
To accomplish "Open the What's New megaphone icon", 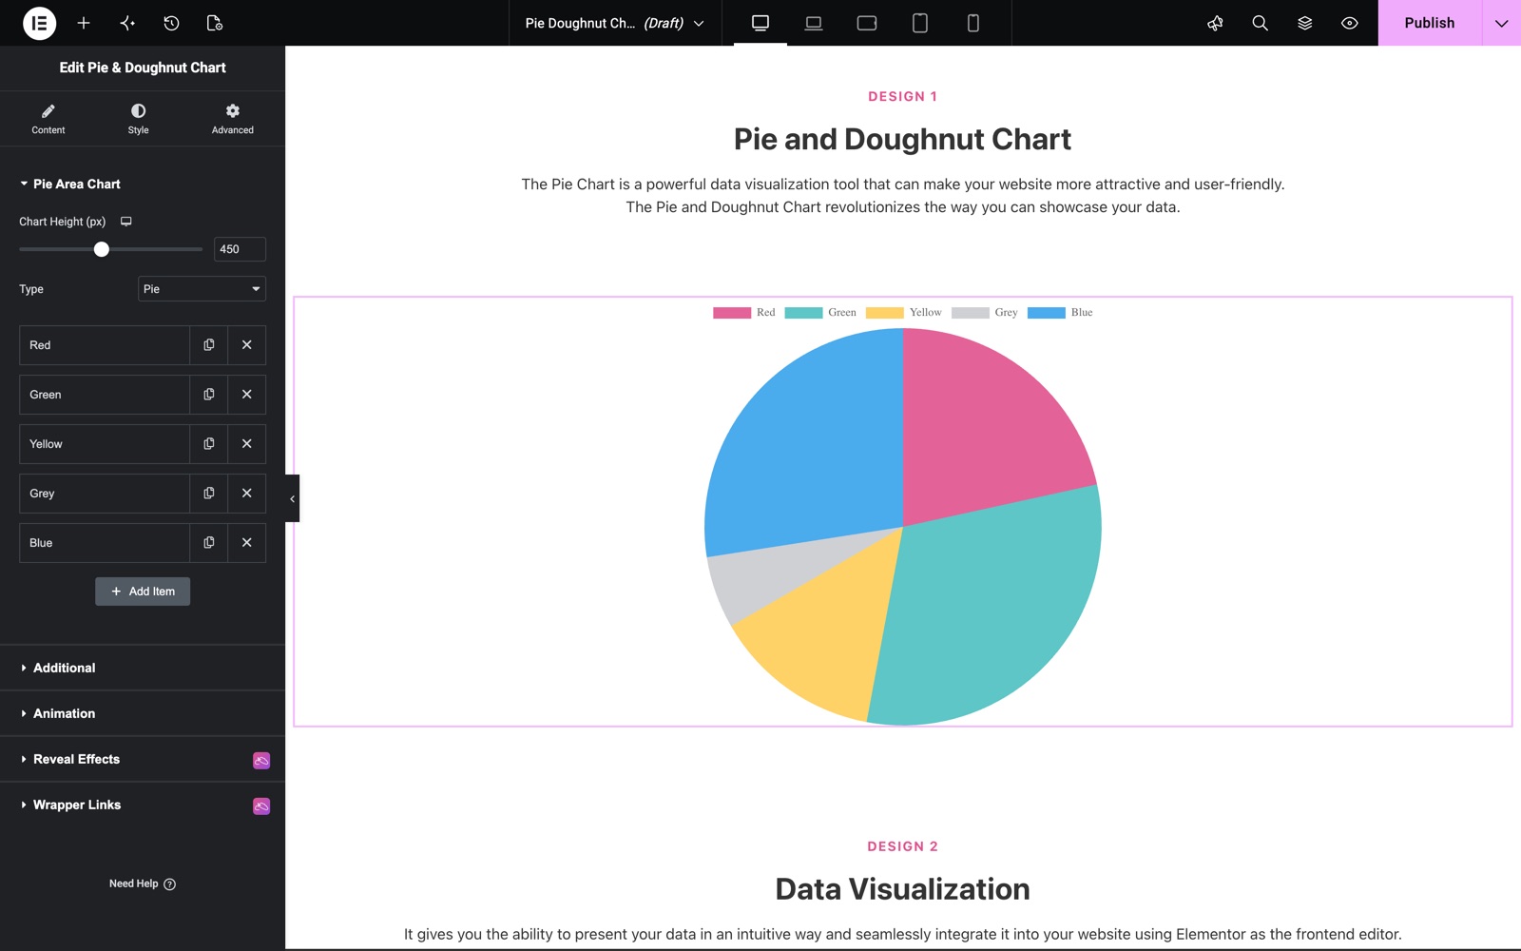I will tap(1215, 23).
